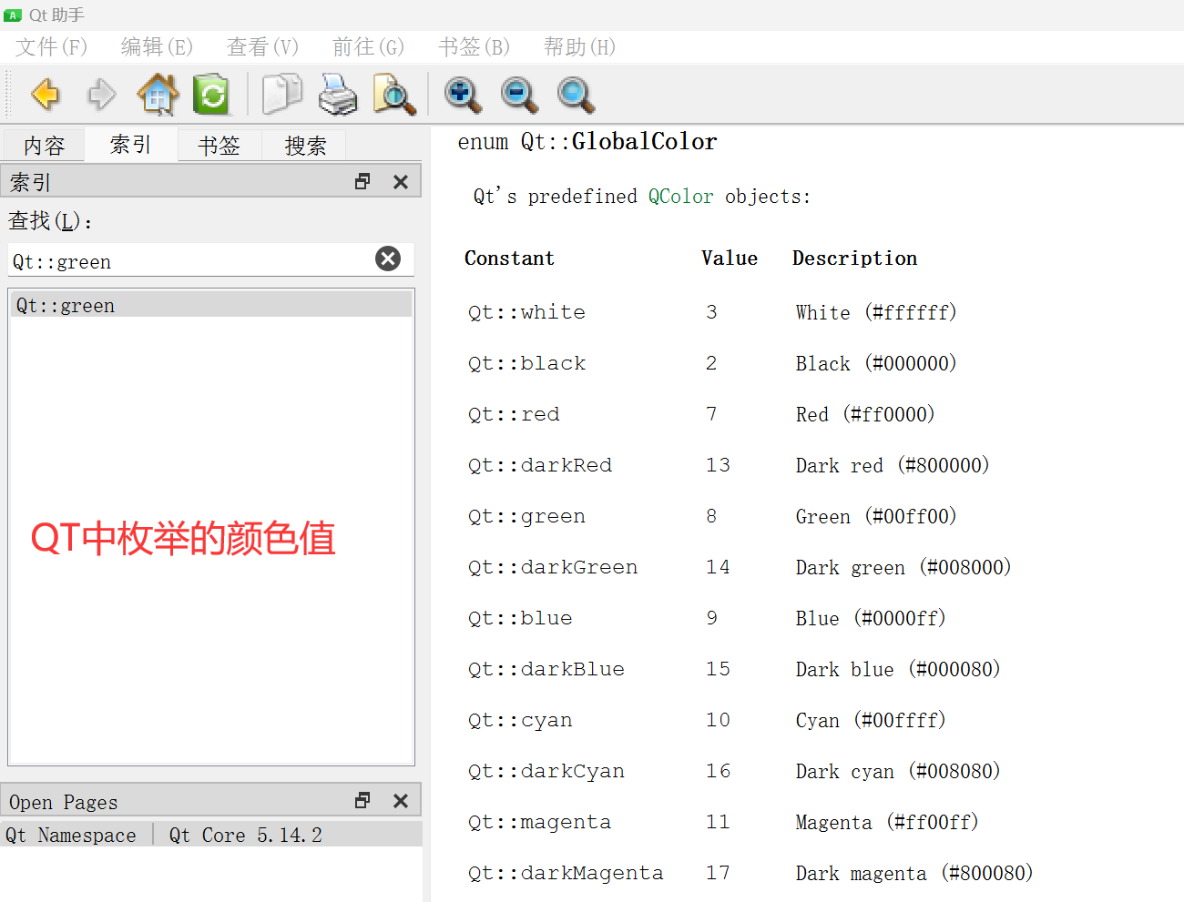Viewport: 1184px width, 902px height.
Task: Click the Green (#00ff00) description
Action: pos(876,516)
